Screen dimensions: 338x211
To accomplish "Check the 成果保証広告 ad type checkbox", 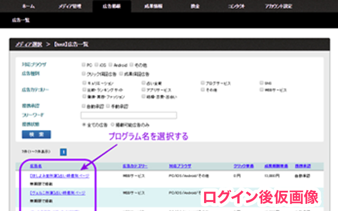I will tap(121, 74).
